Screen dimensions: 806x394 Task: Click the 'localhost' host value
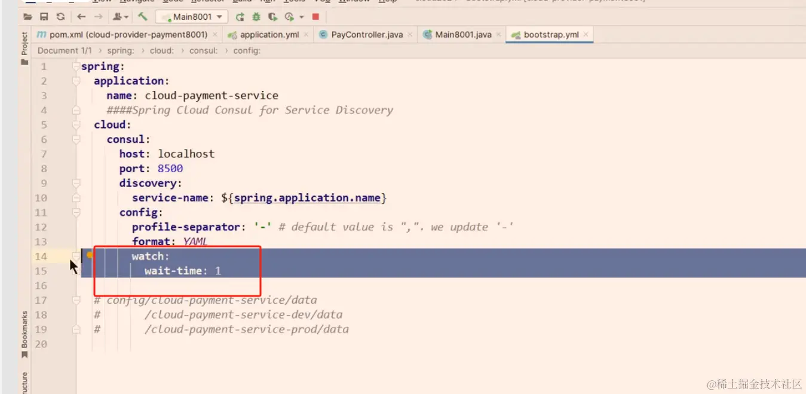[186, 154]
